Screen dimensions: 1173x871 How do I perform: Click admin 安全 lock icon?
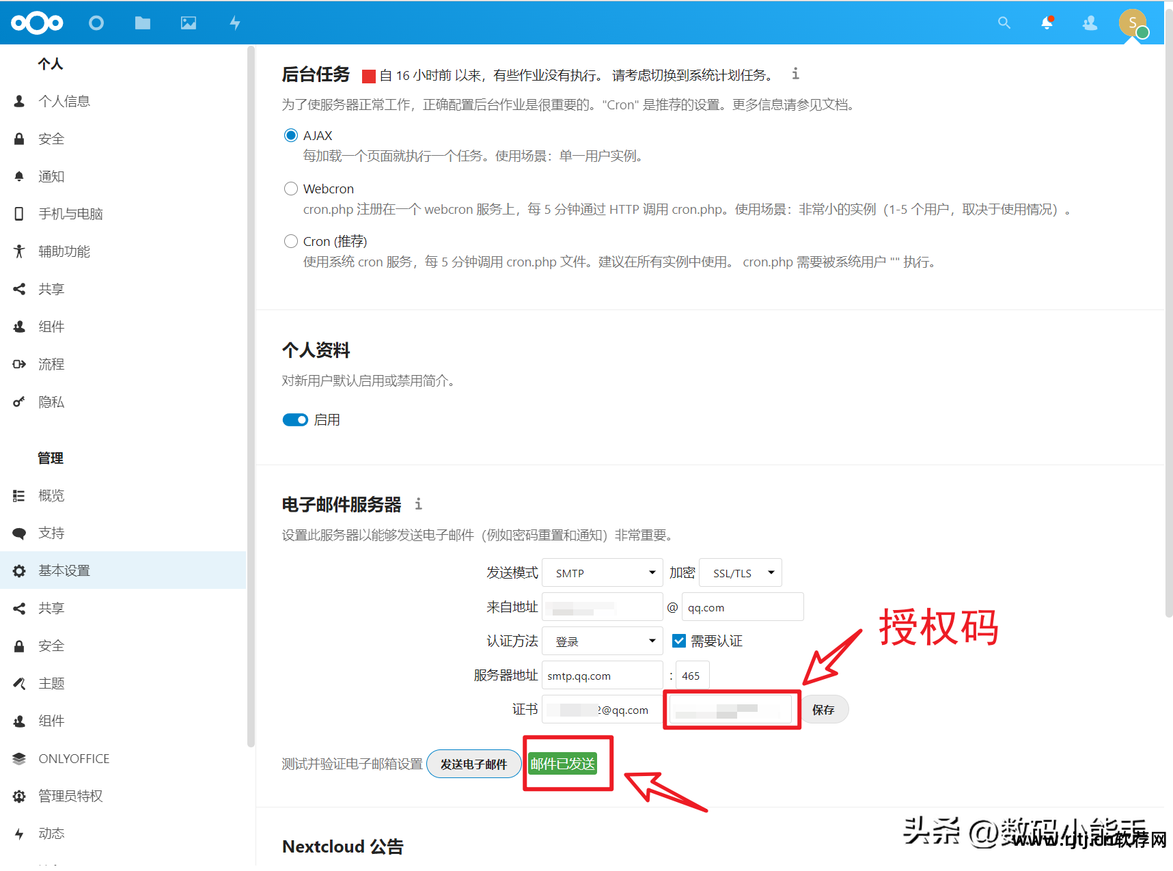click(19, 646)
